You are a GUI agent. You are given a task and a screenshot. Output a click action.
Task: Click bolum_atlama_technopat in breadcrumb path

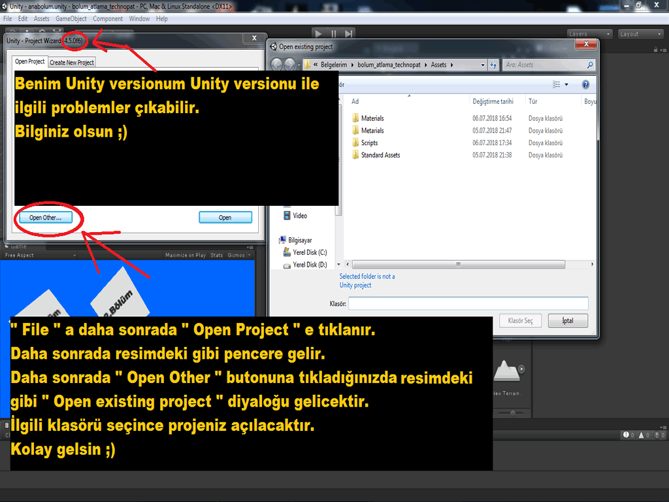pyautogui.click(x=389, y=65)
